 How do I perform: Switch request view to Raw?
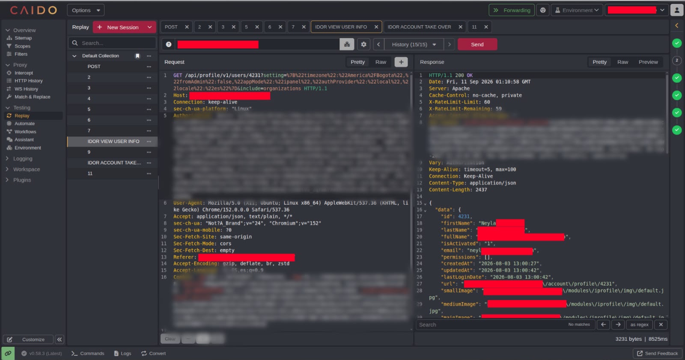pyautogui.click(x=381, y=62)
